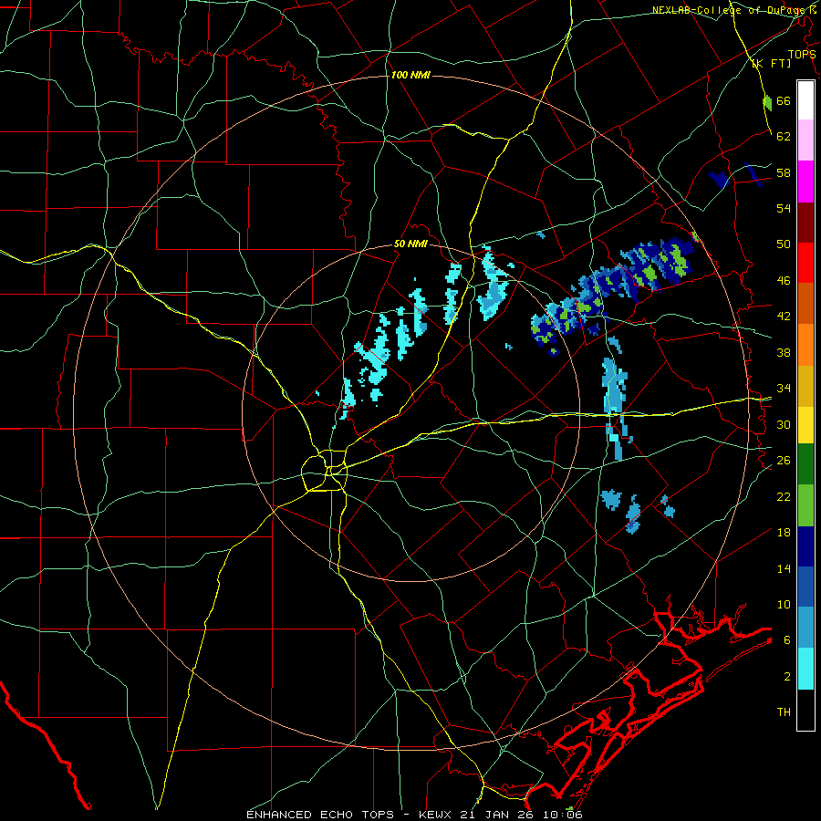Click legend value "34"
This screenshot has height=821, width=821.
point(784,389)
